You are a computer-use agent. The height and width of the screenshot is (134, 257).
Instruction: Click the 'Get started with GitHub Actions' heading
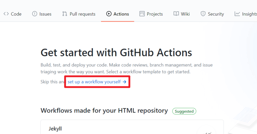[116, 53]
